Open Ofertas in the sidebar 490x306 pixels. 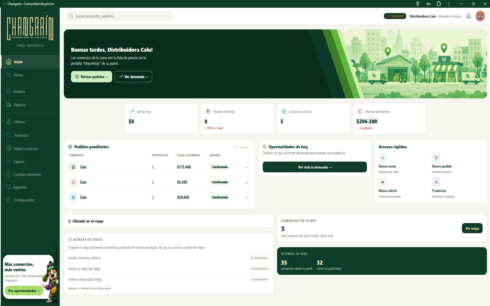pos(30,122)
